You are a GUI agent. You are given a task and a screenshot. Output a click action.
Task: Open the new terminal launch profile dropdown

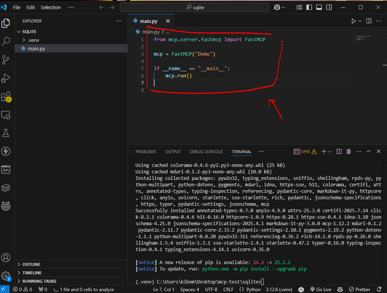point(330,151)
